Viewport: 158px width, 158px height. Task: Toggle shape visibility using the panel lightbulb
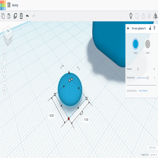(x=154, y=28)
